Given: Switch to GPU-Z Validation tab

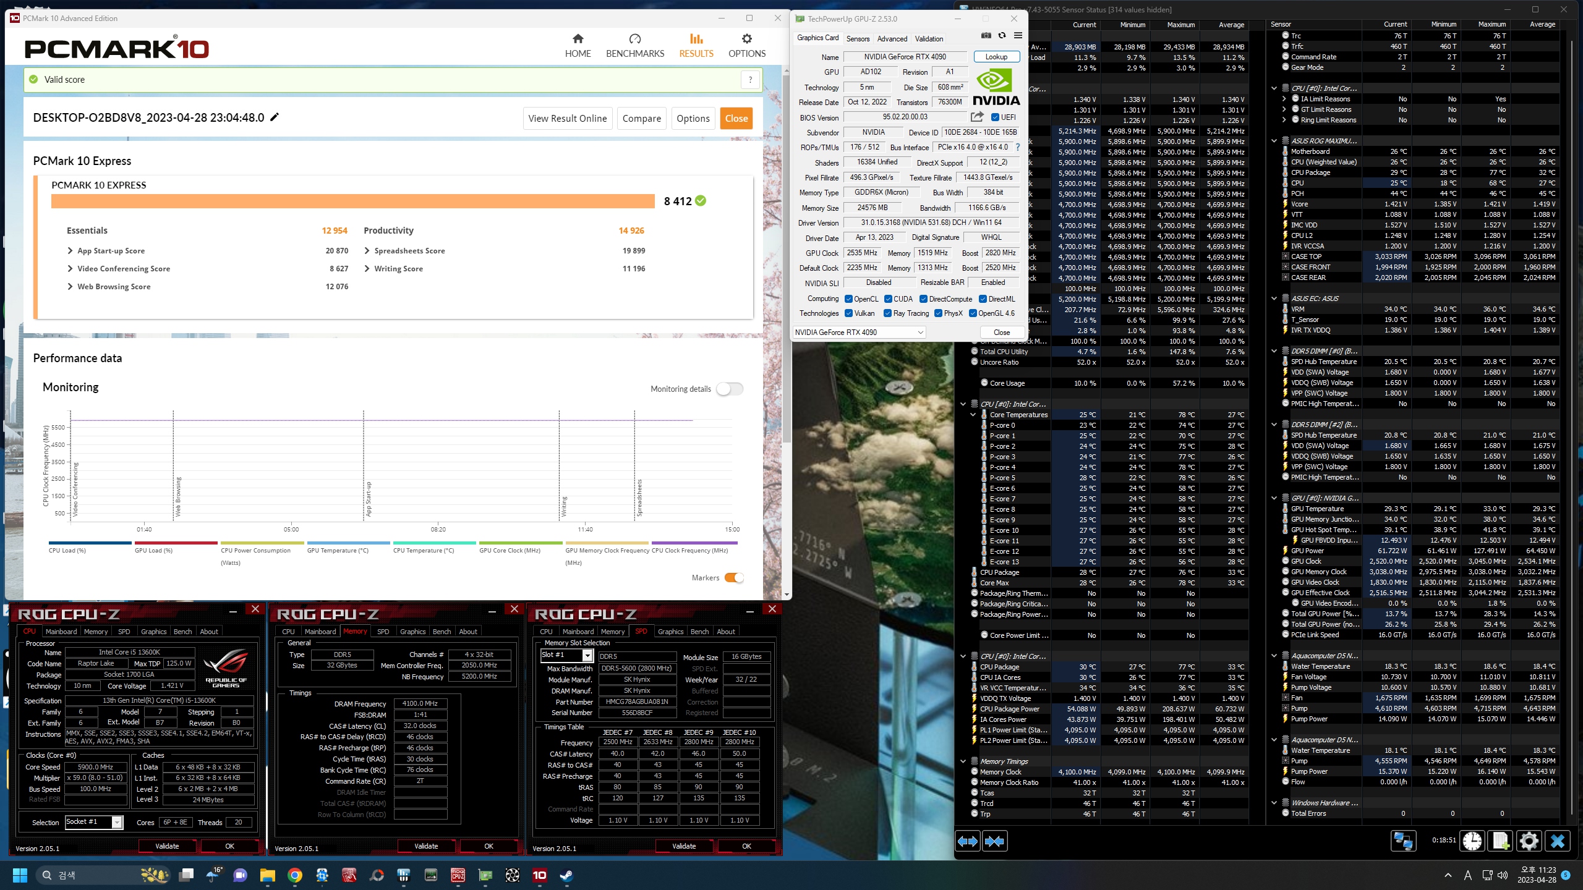Looking at the screenshot, I should coord(929,38).
